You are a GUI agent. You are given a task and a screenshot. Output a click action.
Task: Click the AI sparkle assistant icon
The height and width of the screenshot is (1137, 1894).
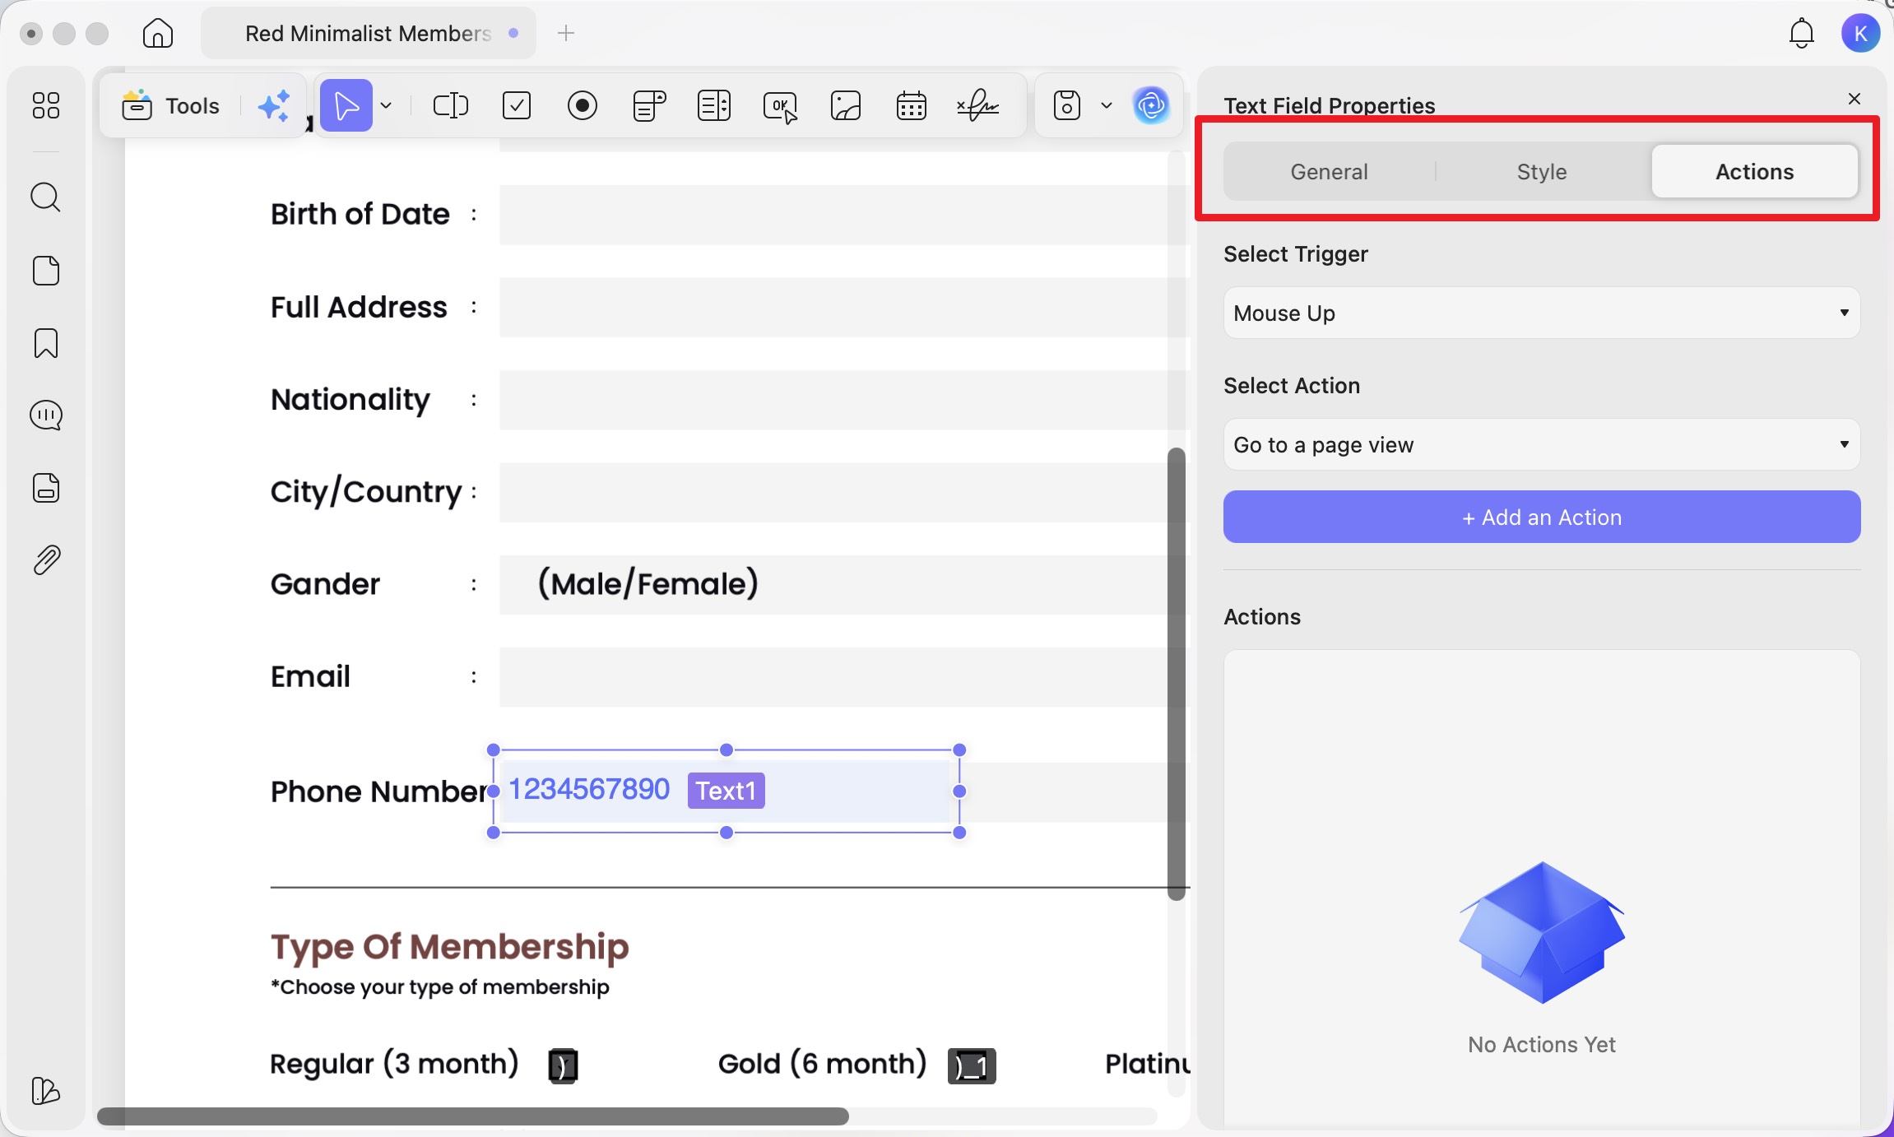click(273, 105)
